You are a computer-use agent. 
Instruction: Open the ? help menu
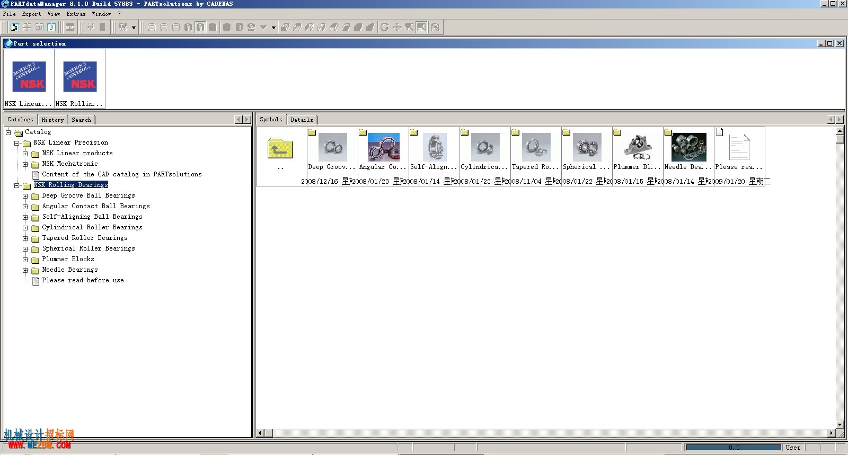click(119, 14)
